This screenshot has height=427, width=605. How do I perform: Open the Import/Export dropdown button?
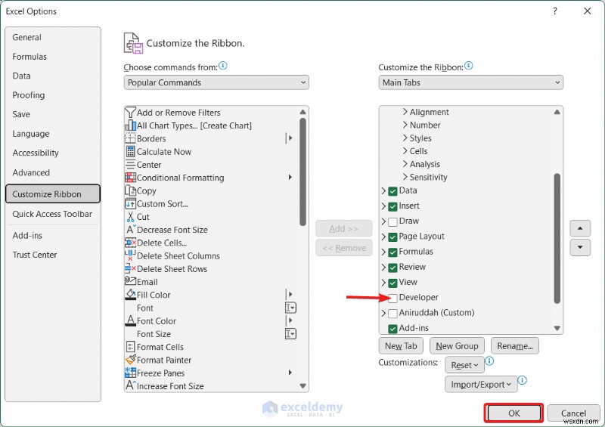tap(481, 384)
